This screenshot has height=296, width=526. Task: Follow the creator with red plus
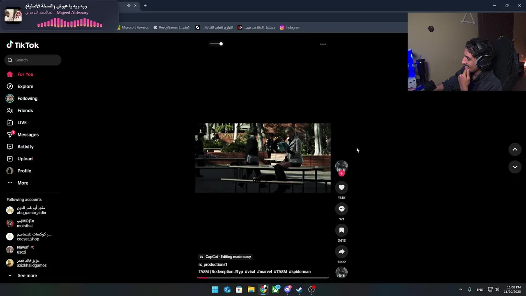(x=341, y=173)
